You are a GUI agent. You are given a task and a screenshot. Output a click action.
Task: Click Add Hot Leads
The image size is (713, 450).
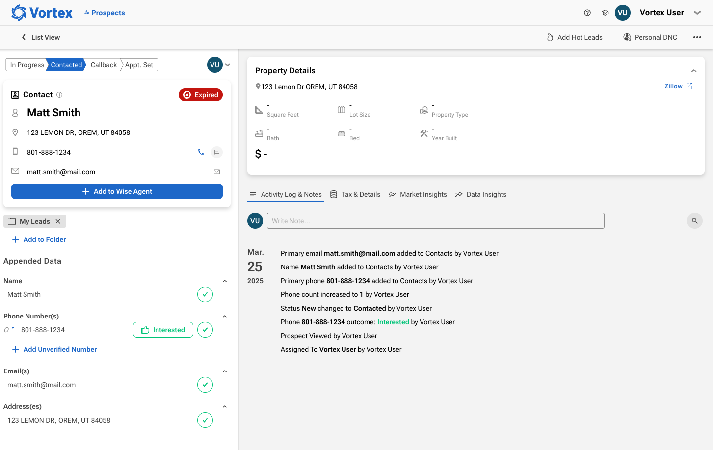(x=575, y=37)
